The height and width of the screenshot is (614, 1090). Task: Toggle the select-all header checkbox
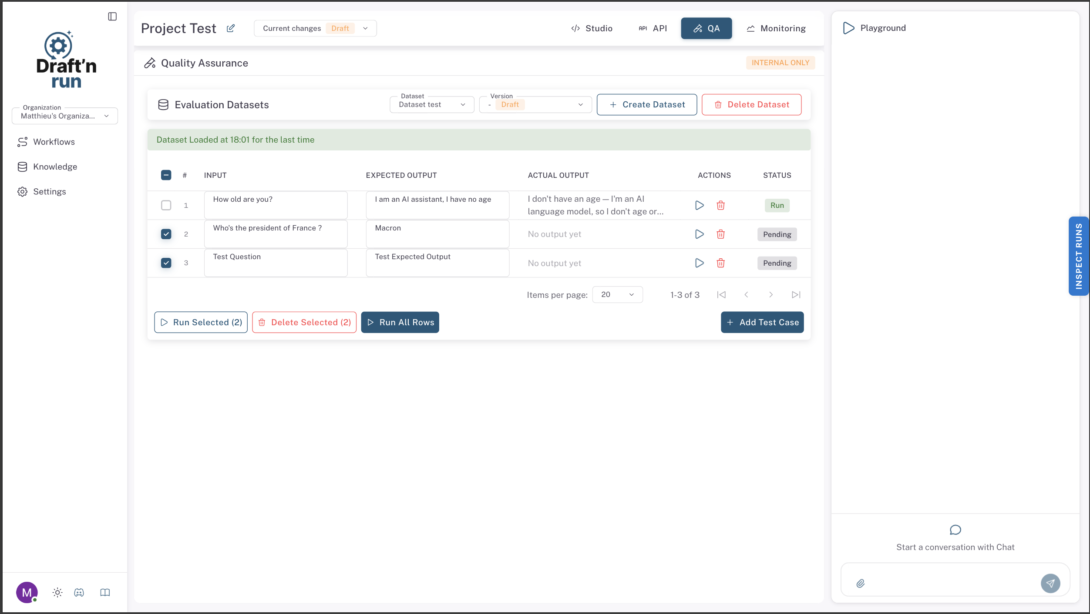click(x=166, y=175)
